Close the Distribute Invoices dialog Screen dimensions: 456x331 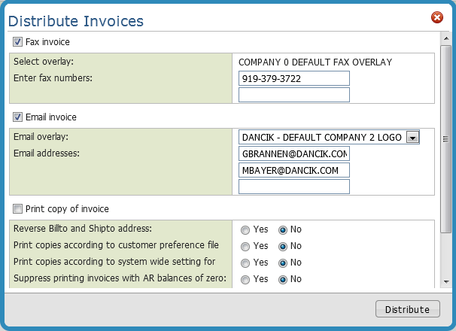[x=436, y=17]
